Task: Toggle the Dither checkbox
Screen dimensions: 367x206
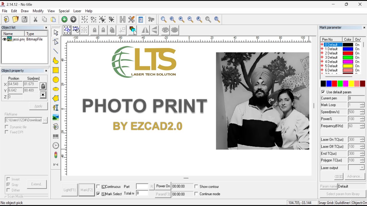Action: 8,190
